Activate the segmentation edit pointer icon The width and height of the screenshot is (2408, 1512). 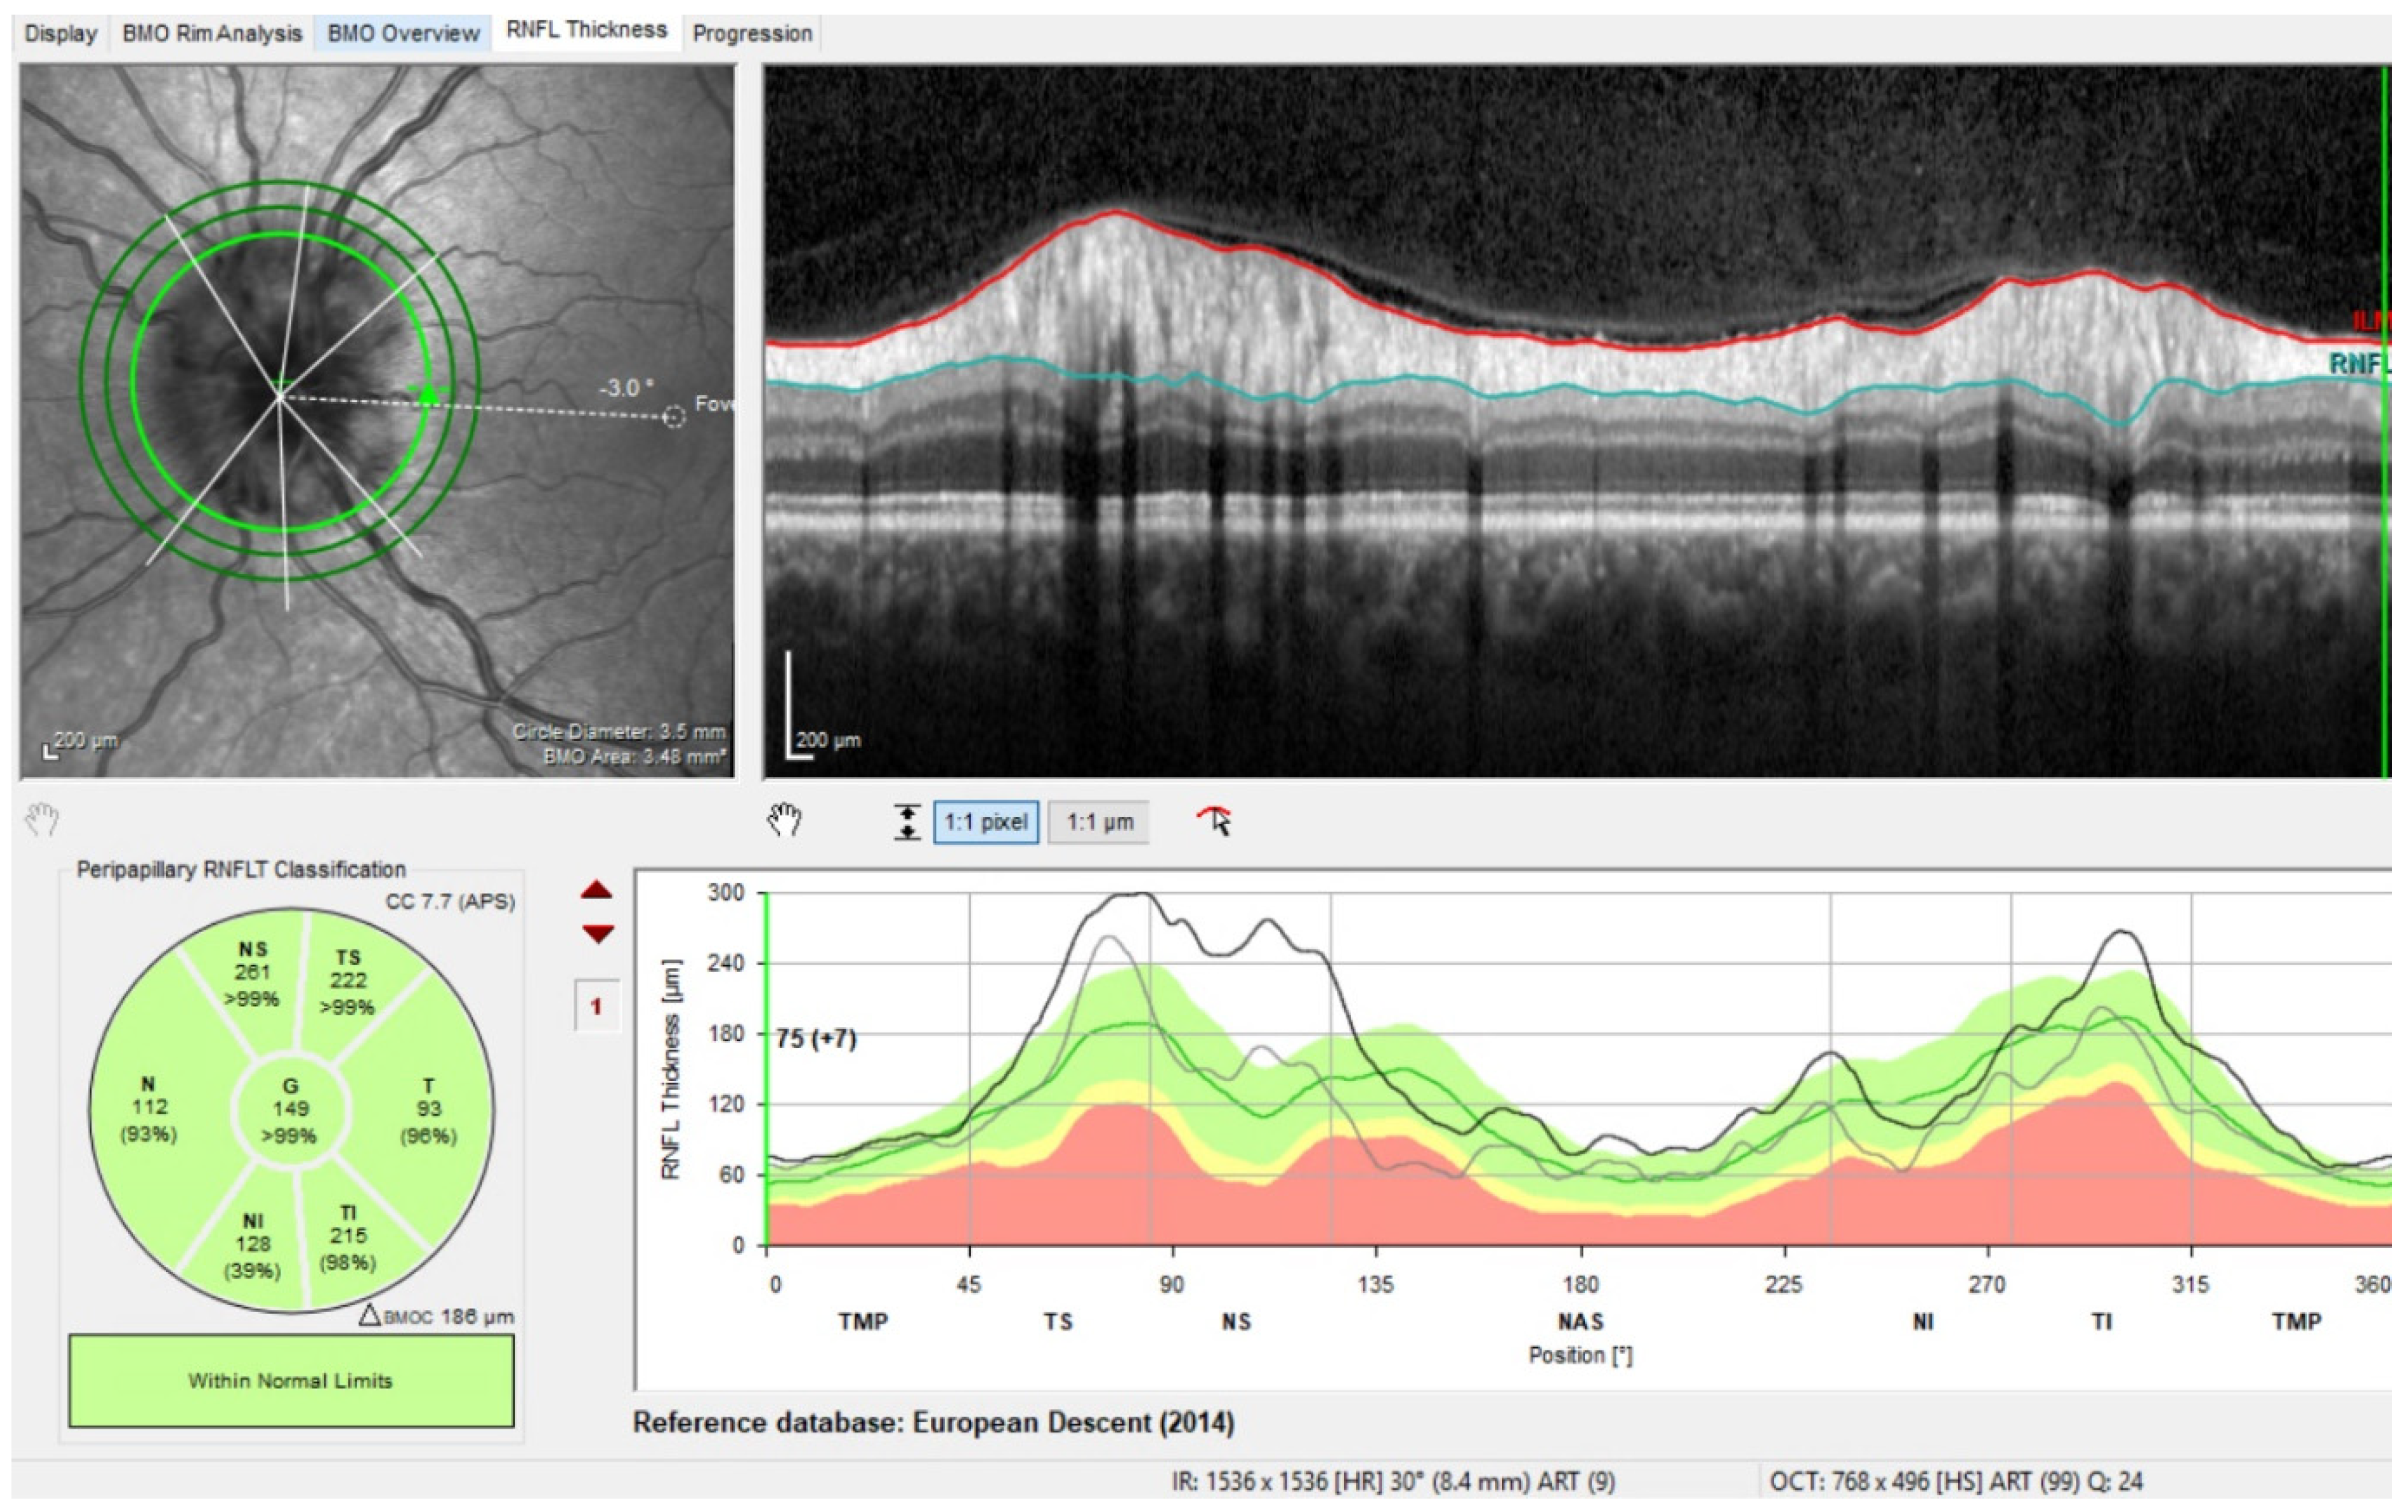[1215, 821]
